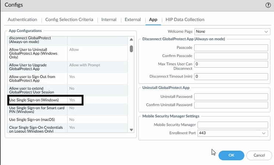This screenshot has height=165, width=274.
Task: Click the 'No' value for extend User Session
Action: (x=72, y=88)
